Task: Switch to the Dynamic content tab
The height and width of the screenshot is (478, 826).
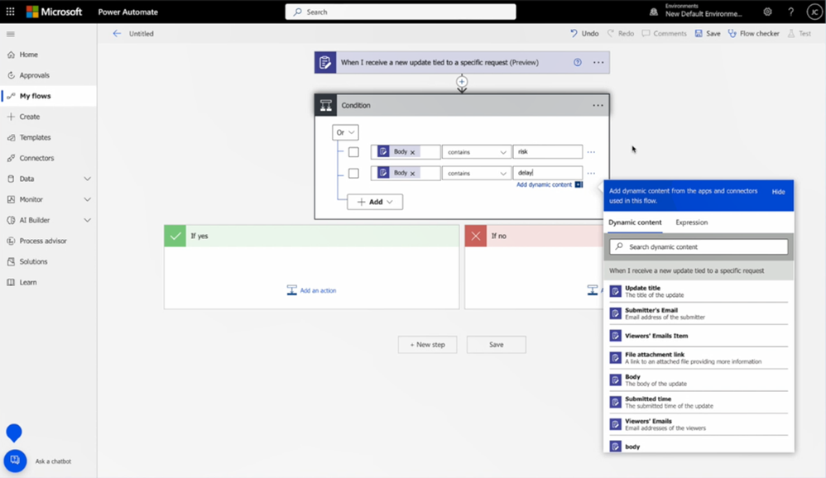Action: [x=635, y=222]
